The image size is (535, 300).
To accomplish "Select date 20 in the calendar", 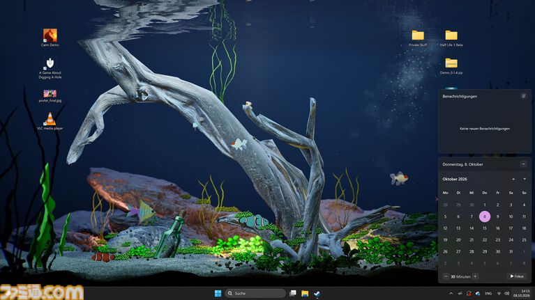I will (x=458, y=239).
